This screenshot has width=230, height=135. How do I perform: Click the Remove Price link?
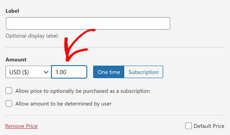click(x=21, y=126)
